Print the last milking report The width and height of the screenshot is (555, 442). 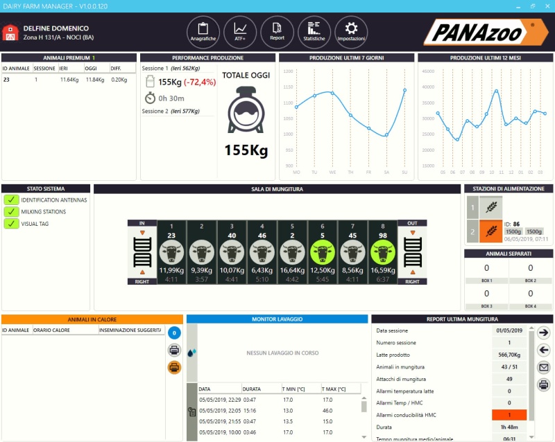pos(544,384)
